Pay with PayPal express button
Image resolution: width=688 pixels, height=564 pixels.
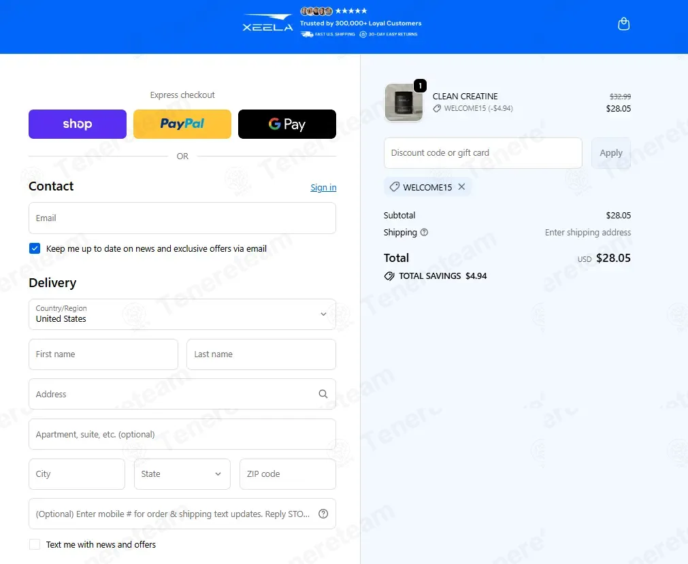(182, 124)
